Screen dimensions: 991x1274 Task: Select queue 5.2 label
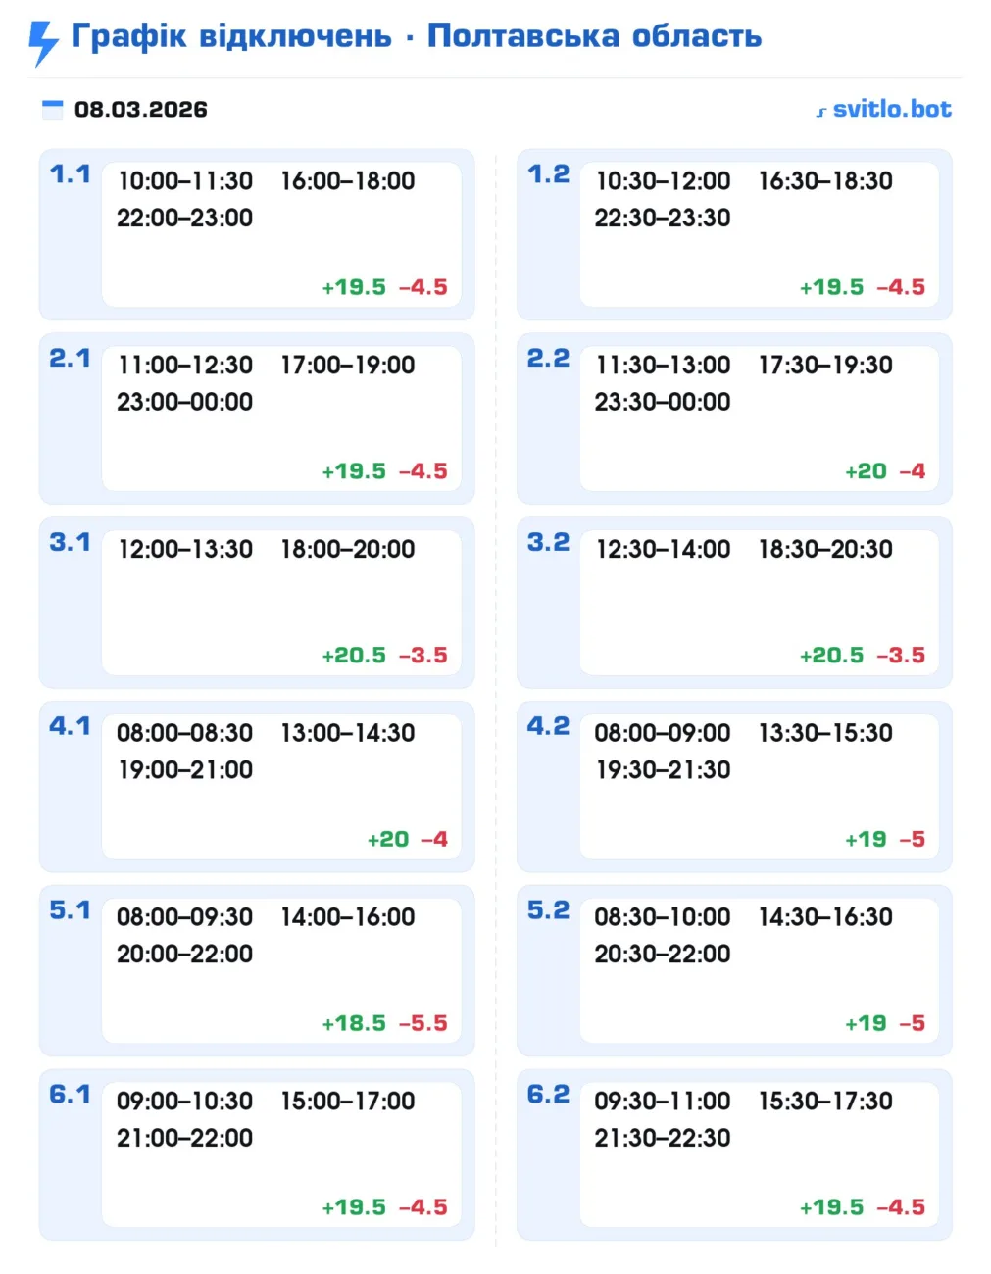tap(548, 910)
